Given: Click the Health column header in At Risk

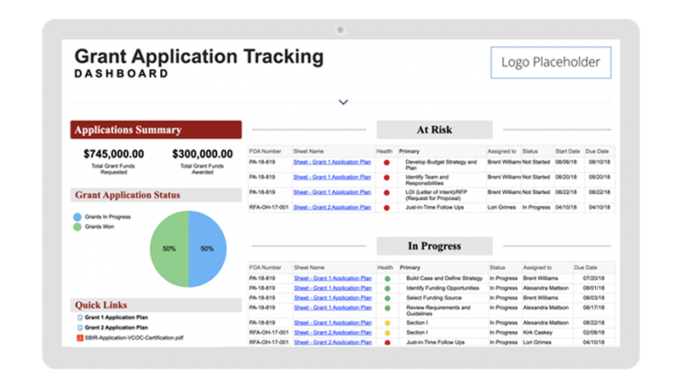Looking at the screenshot, I should click(x=385, y=151).
